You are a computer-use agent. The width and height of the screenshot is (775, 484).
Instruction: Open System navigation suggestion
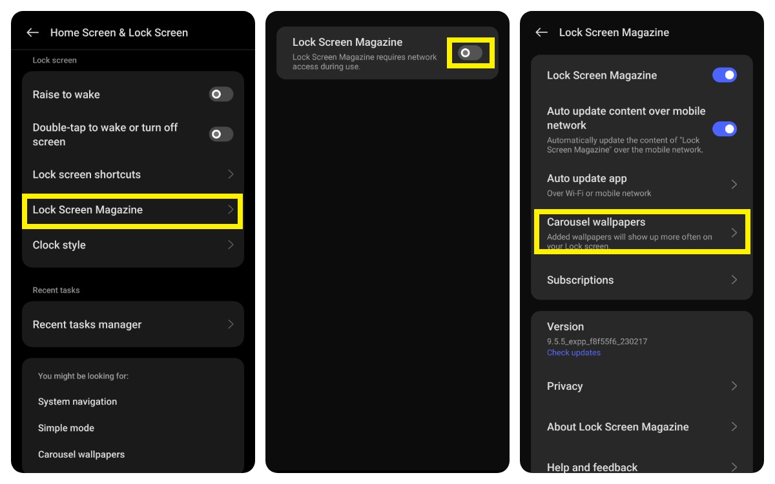77,401
